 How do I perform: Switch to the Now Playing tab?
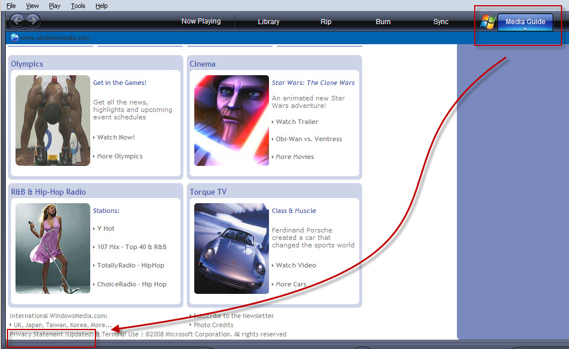coord(201,21)
